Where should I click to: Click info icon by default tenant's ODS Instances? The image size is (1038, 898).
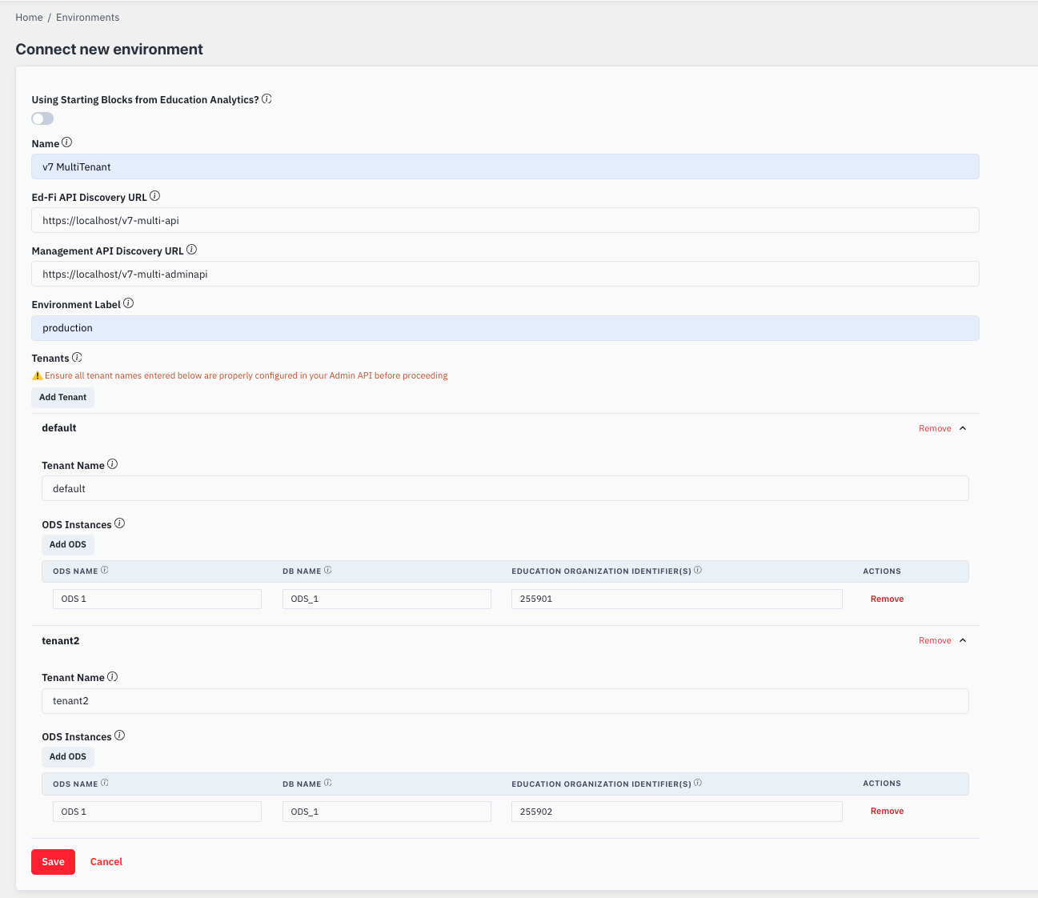pos(120,523)
